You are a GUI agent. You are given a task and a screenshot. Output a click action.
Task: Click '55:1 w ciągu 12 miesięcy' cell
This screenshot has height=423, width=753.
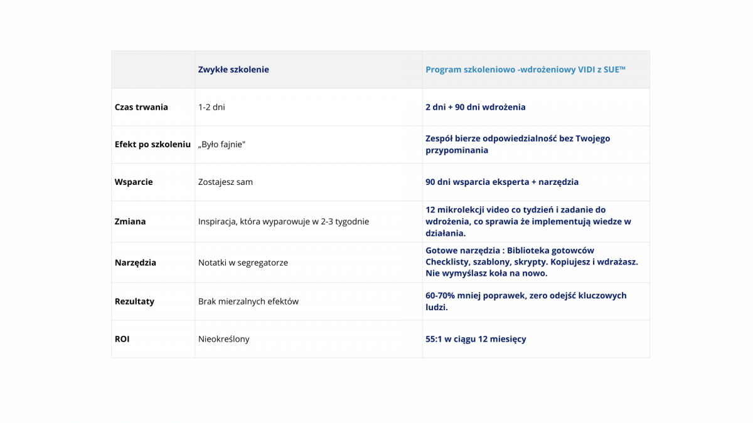476,339
